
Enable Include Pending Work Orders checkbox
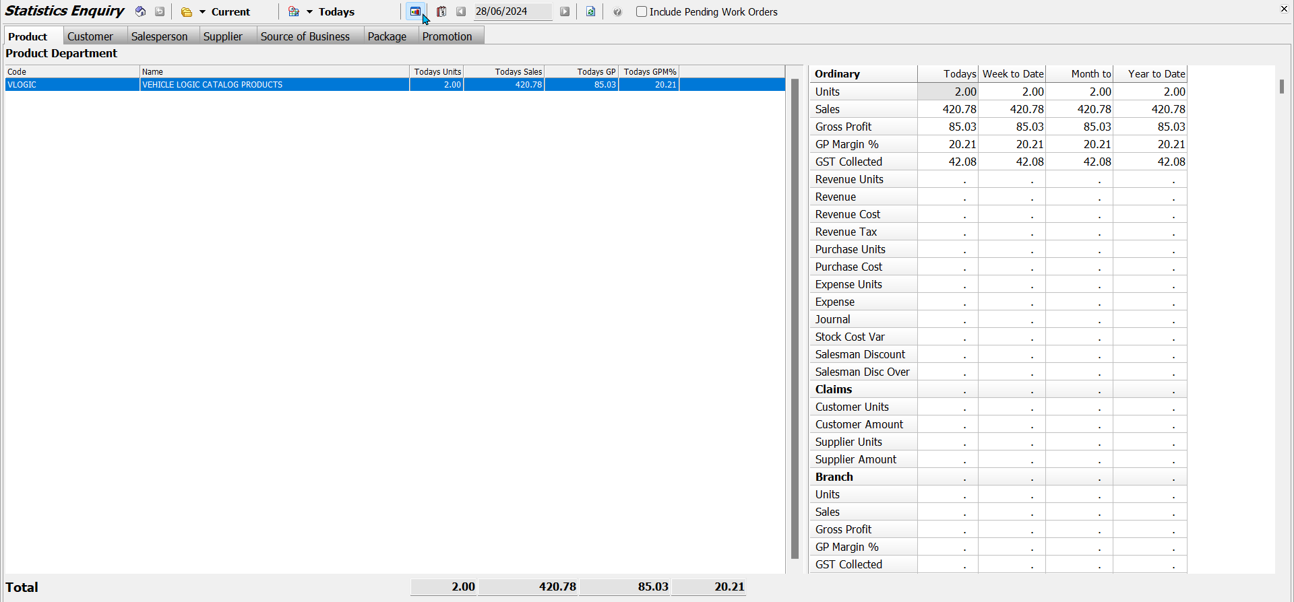[x=642, y=11]
